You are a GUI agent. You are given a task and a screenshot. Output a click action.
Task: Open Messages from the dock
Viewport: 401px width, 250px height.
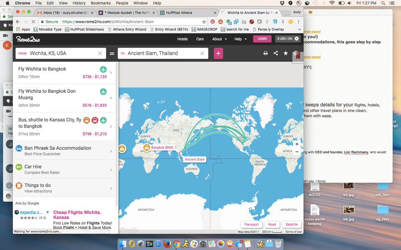pos(239,244)
